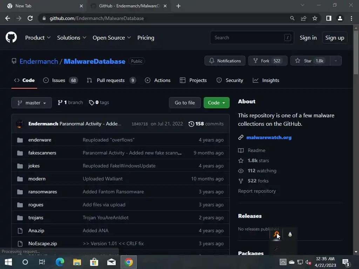Open the green Code dropdown
The image size is (359, 269).
(216, 103)
